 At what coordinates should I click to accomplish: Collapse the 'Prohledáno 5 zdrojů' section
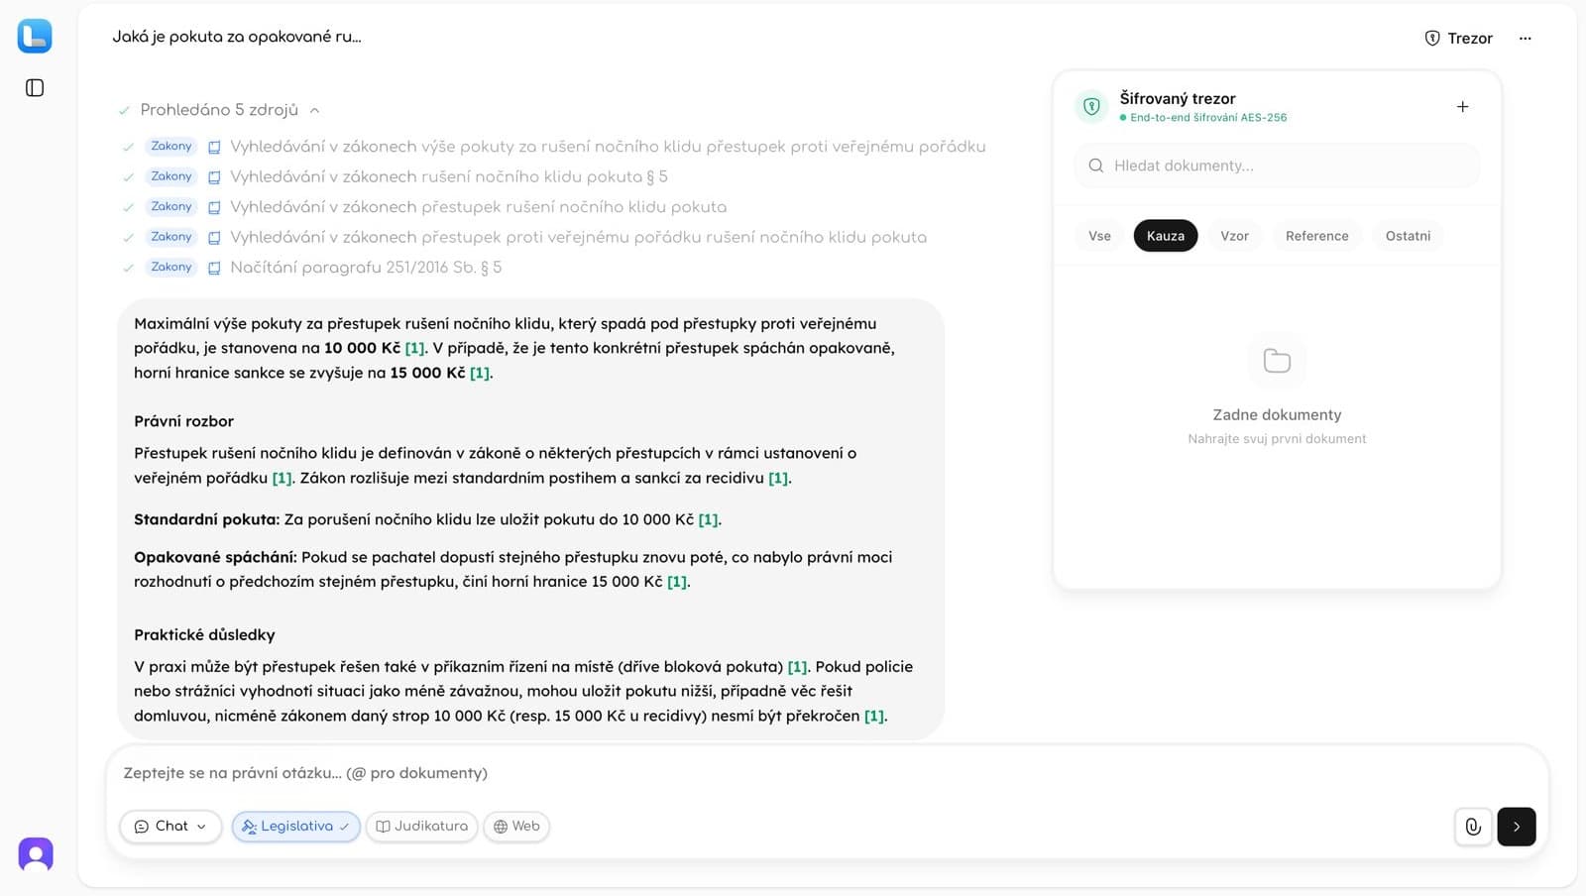point(315,109)
